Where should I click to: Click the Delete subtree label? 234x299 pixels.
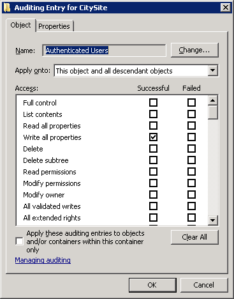pos(46,160)
